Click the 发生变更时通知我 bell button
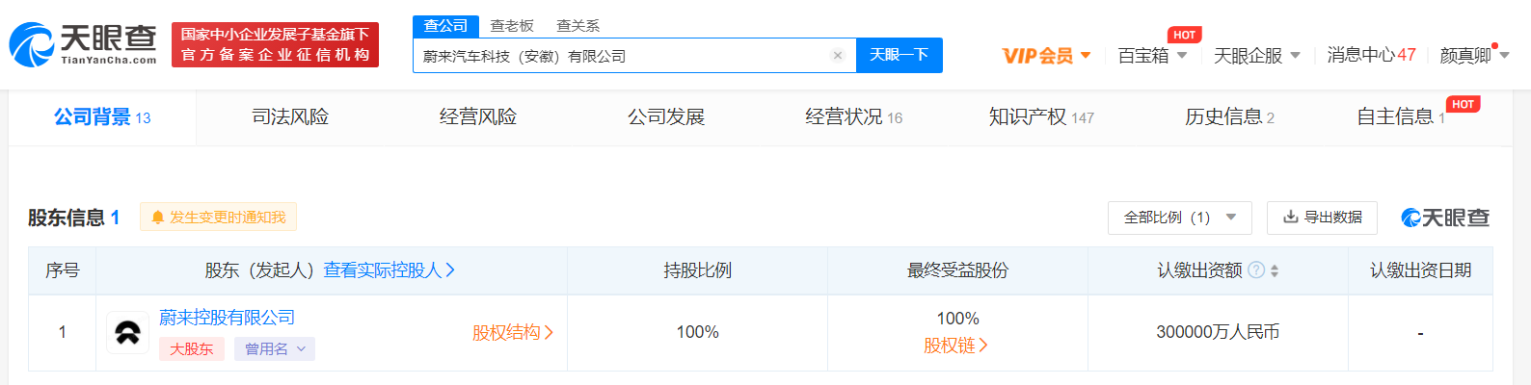The width and height of the screenshot is (1531, 385). [x=218, y=218]
